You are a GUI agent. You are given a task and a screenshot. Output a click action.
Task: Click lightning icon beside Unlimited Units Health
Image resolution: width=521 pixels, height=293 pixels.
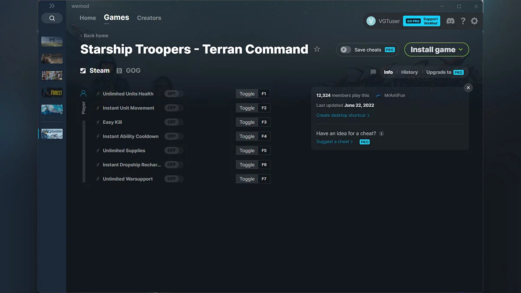(98, 94)
